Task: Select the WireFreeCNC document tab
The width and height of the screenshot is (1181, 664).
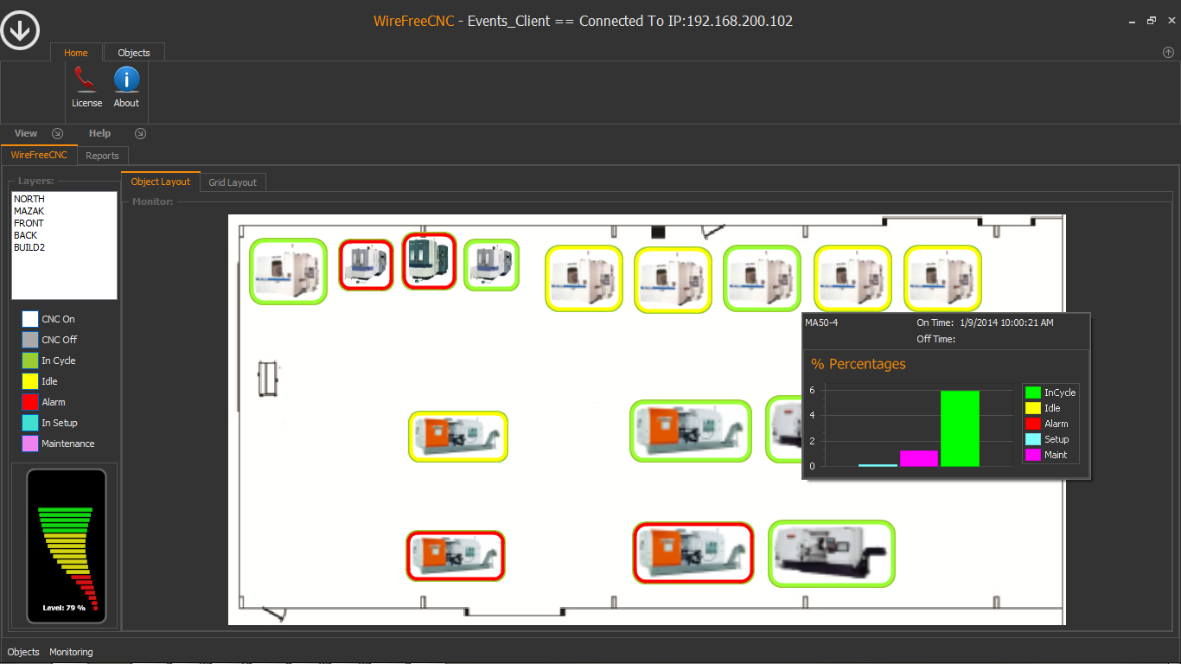Action: (x=39, y=156)
